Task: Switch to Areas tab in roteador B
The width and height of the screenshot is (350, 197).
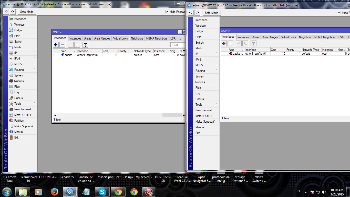Action: 256,37
